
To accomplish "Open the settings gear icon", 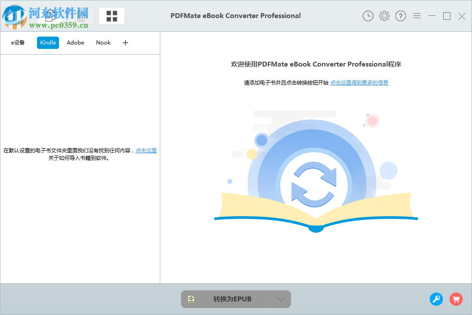I will click(384, 16).
